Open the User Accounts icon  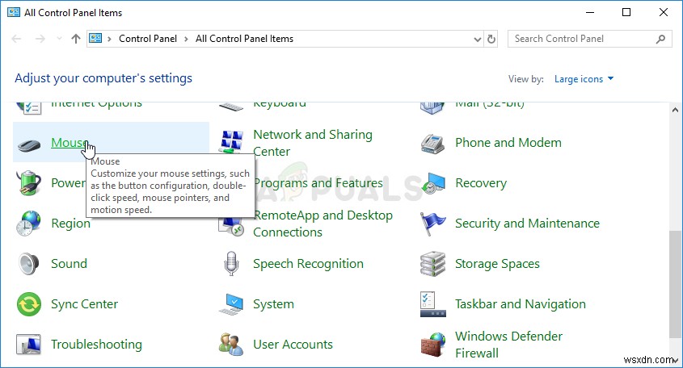click(232, 345)
